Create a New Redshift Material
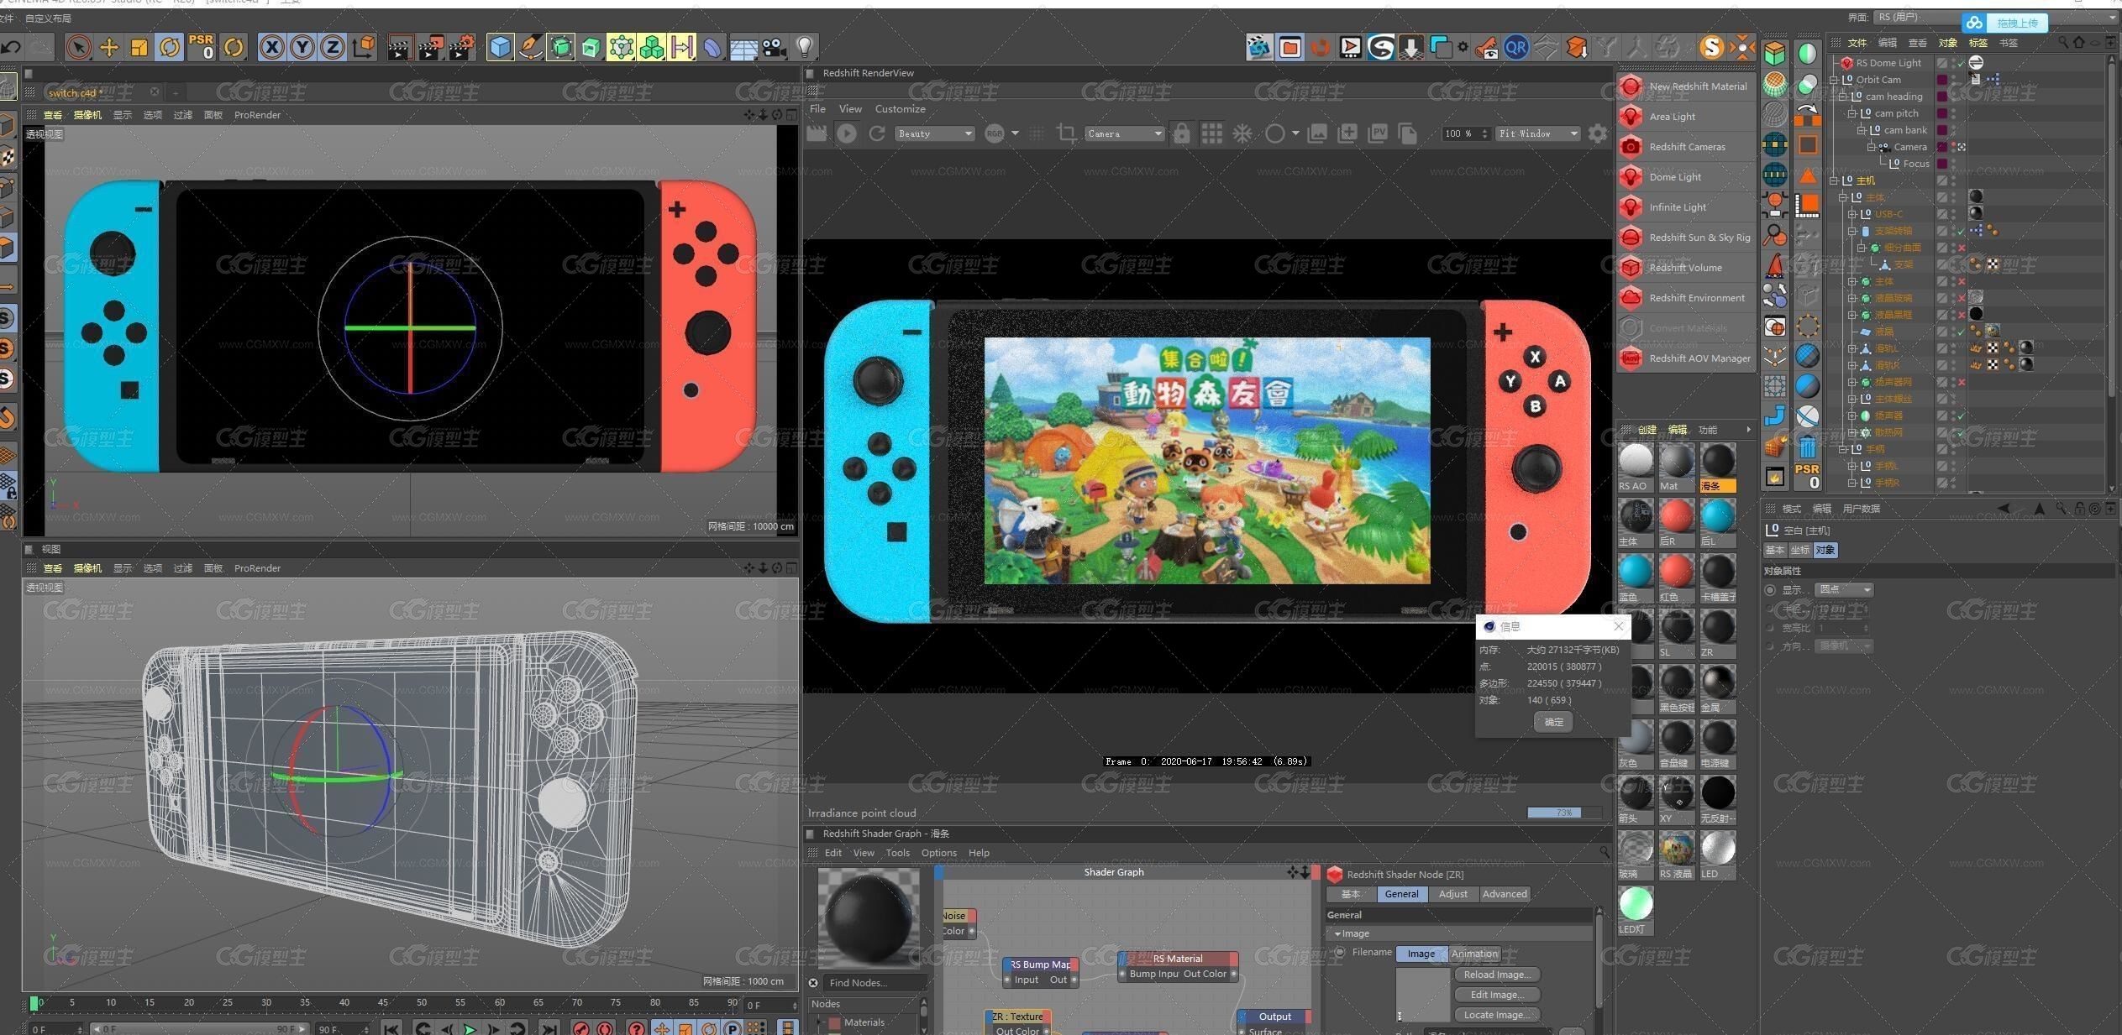Image resolution: width=2122 pixels, height=1035 pixels. [1686, 86]
